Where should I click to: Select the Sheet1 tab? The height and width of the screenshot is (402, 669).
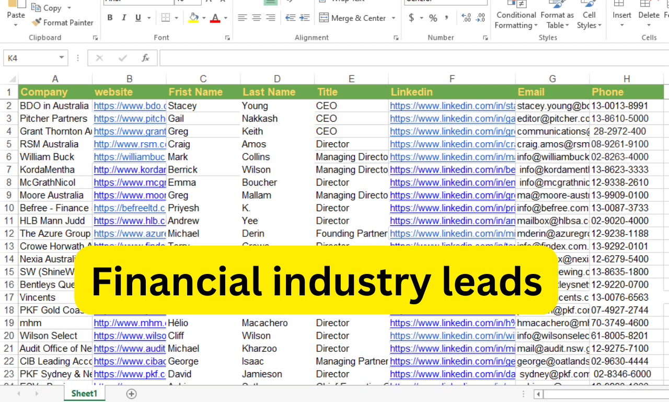pyautogui.click(x=84, y=394)
